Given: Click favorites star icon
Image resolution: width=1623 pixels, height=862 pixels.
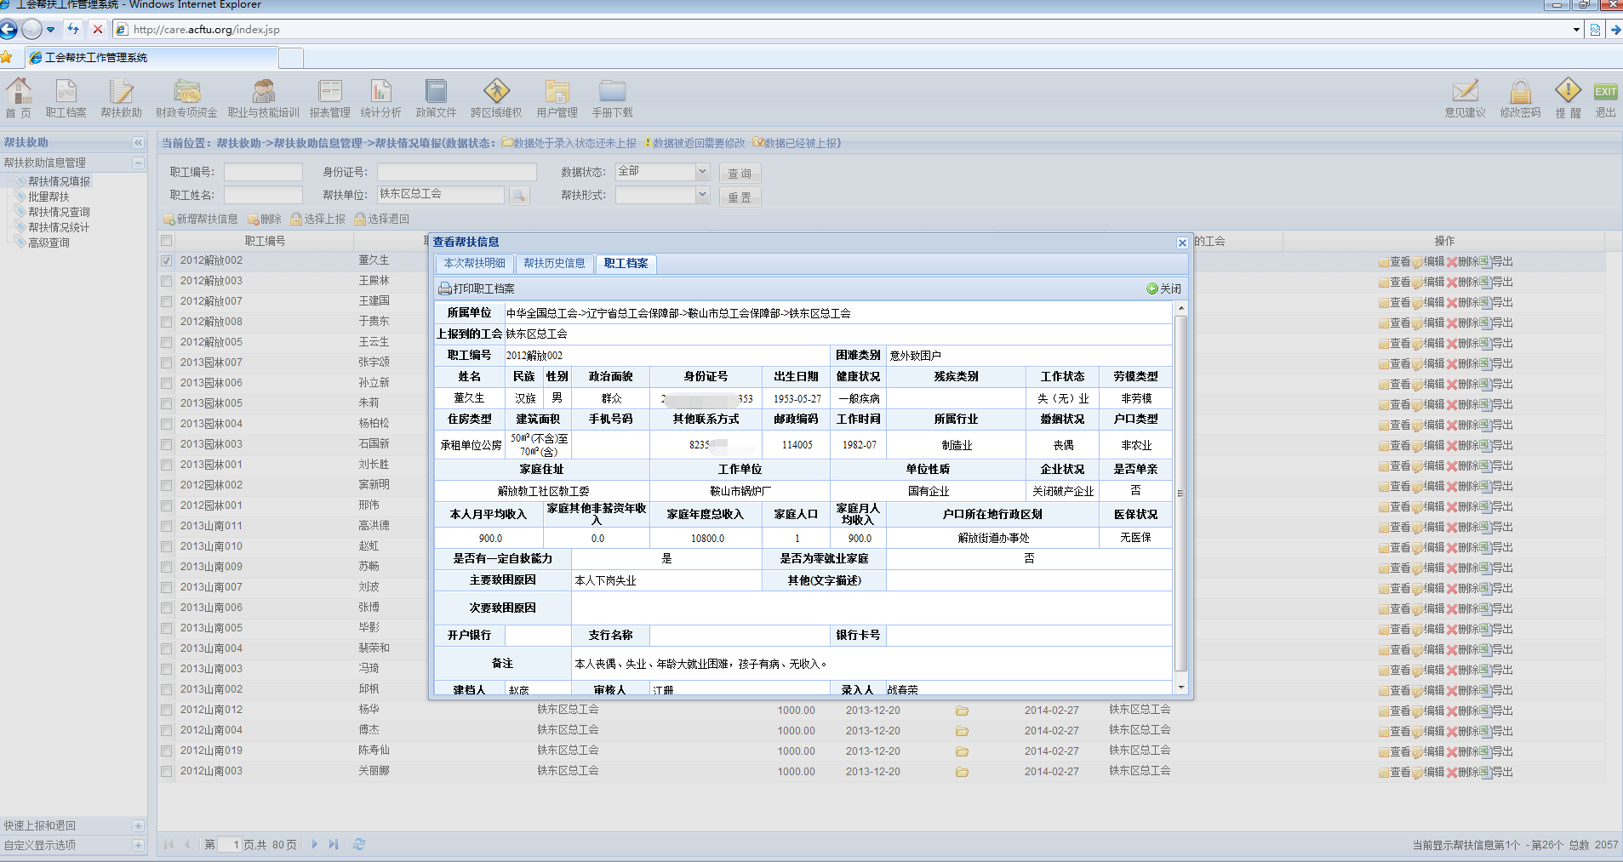Looking at the screenshot, I should pos(7,57).
